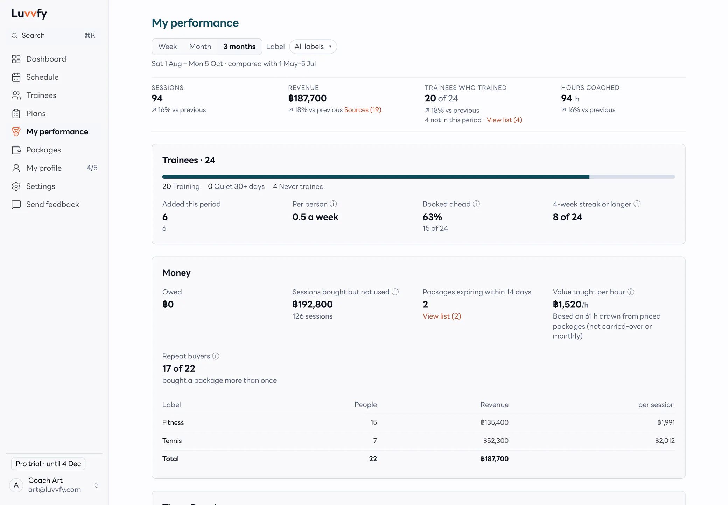Select the 3 months period
This screenshot has width=728, height=505.
tap(239, 47)
